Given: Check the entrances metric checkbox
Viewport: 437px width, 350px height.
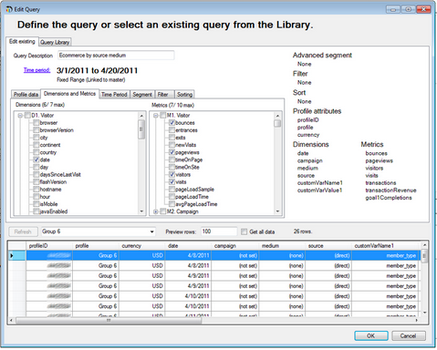Looking at the screenshot, I should pos(172,130).
